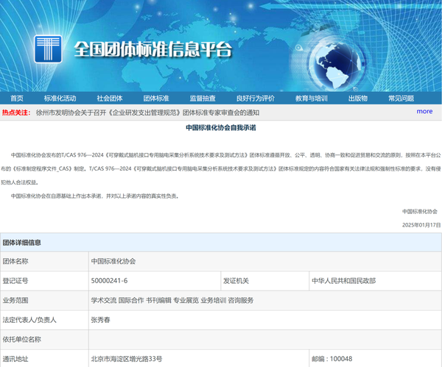The width and height of the screenshot is (442, 367).
Task: Select the registration number 50000241-6
Action: (109, 281)
